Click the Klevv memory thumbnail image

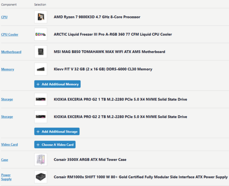pyautogui.click(x=41, y=69)
